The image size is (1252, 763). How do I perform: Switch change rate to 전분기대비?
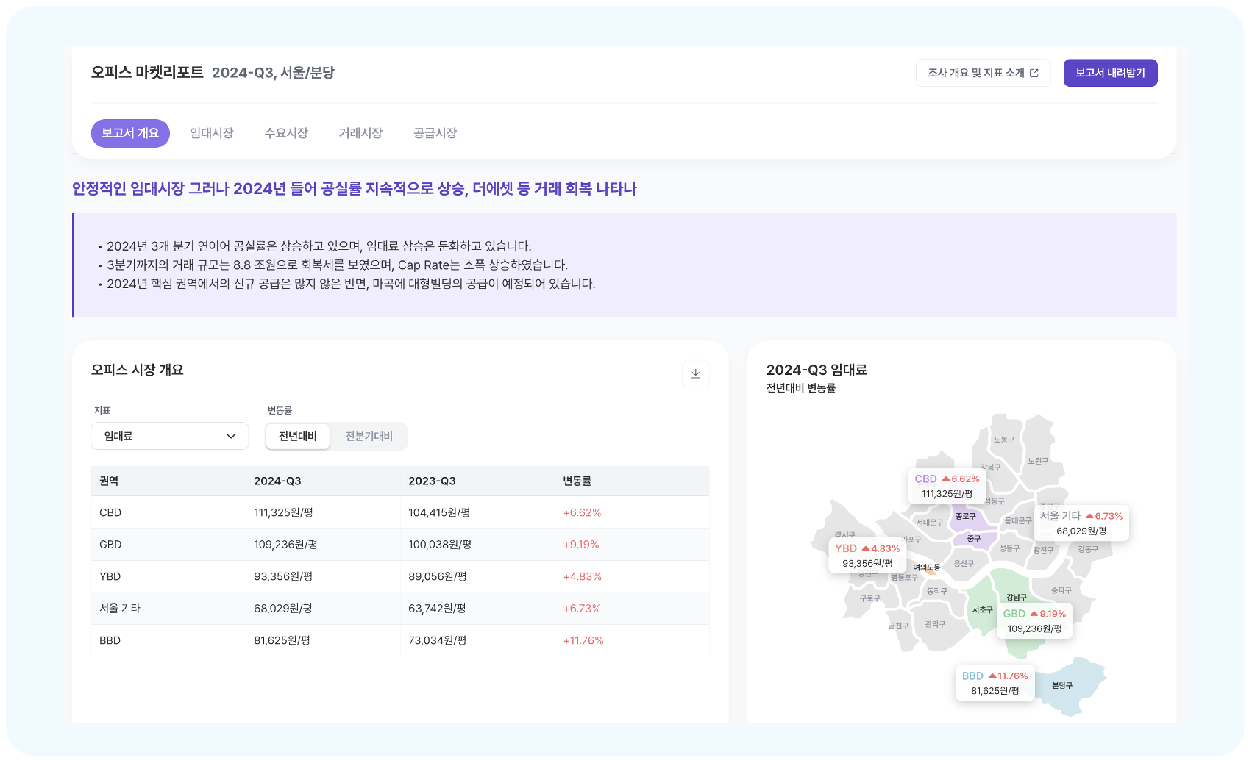pos(369,436)
